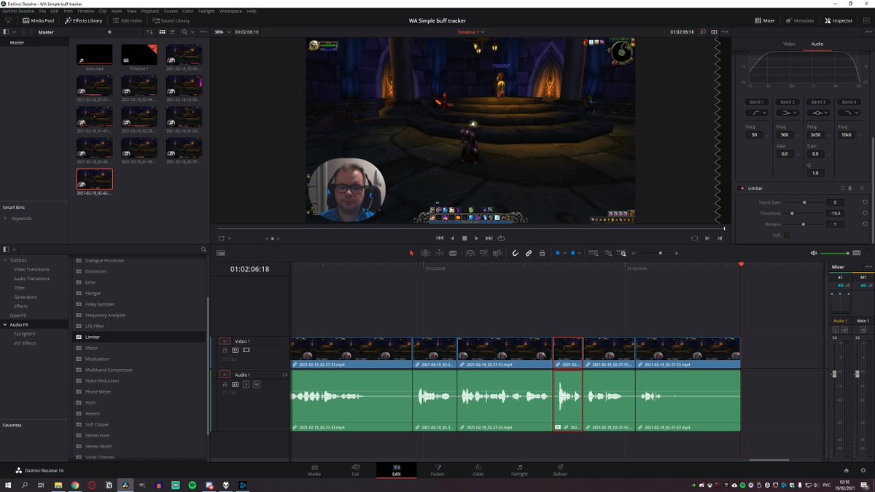Screen dimensions: 875x492
Task: Open the Band 1 filter shape dropdown
Action: 756,113
